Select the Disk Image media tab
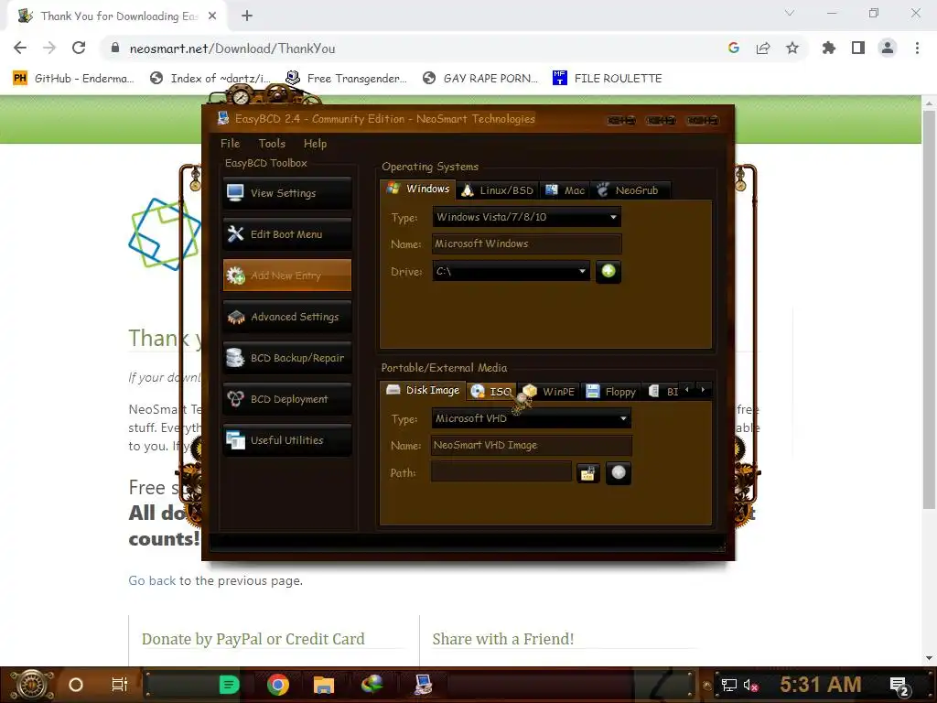The width and height of the screenshot is (937, 703). (x=423, y=390)
